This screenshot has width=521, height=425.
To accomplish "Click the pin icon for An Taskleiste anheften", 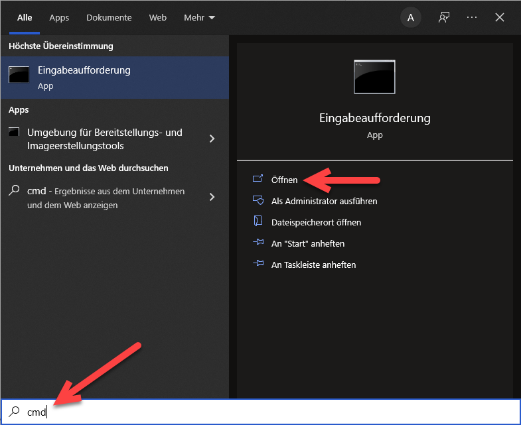I will click(x=258, y=265).
